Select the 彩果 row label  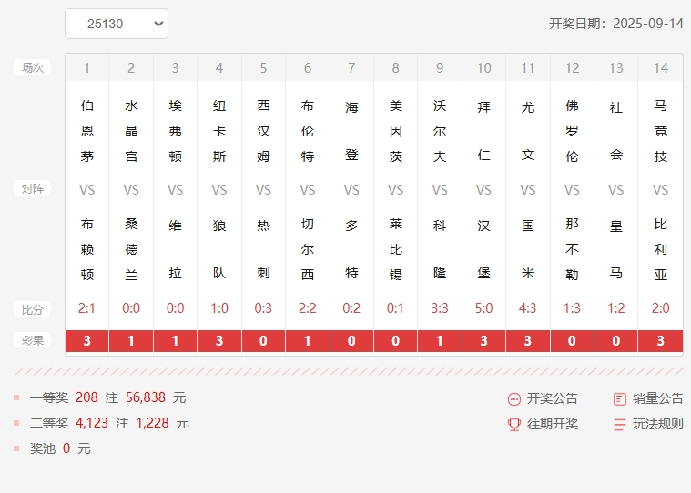coord(33,341)
